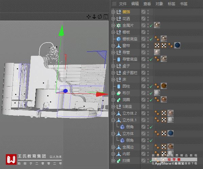Click the metal material swatch of 金属片

point(157,25)
